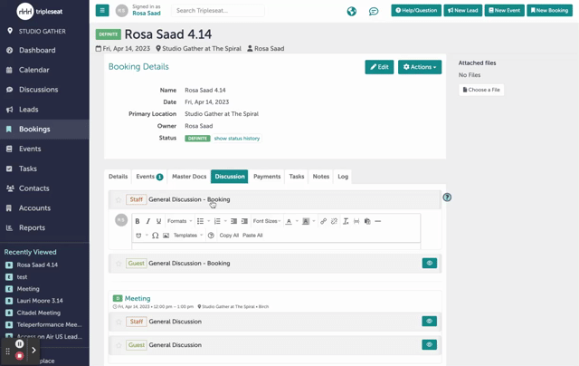The height and width of the screenshot is (366, 579).
Task: Open the text color picker in editor
Action: pos(289,221)
